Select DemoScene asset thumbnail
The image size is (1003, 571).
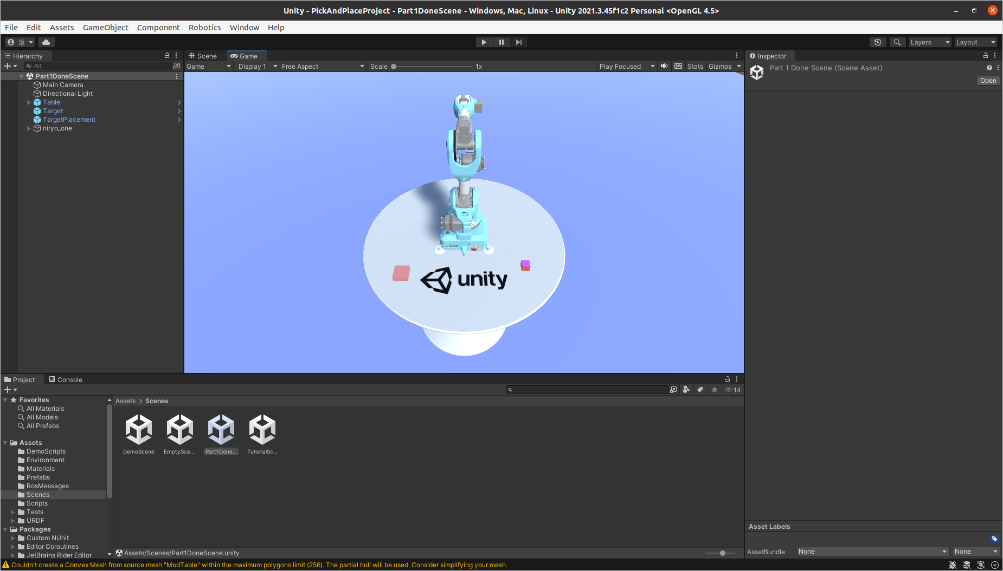pyautogui.click(x=139, y=434)
